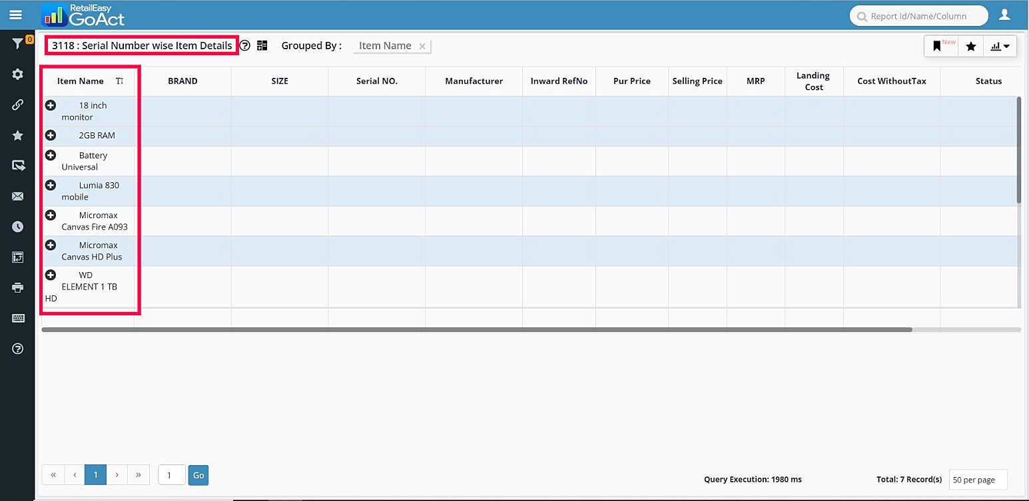1029x501 pixels.
Task: Open the filter icon in the sidebar
Action: coord(18,45)
